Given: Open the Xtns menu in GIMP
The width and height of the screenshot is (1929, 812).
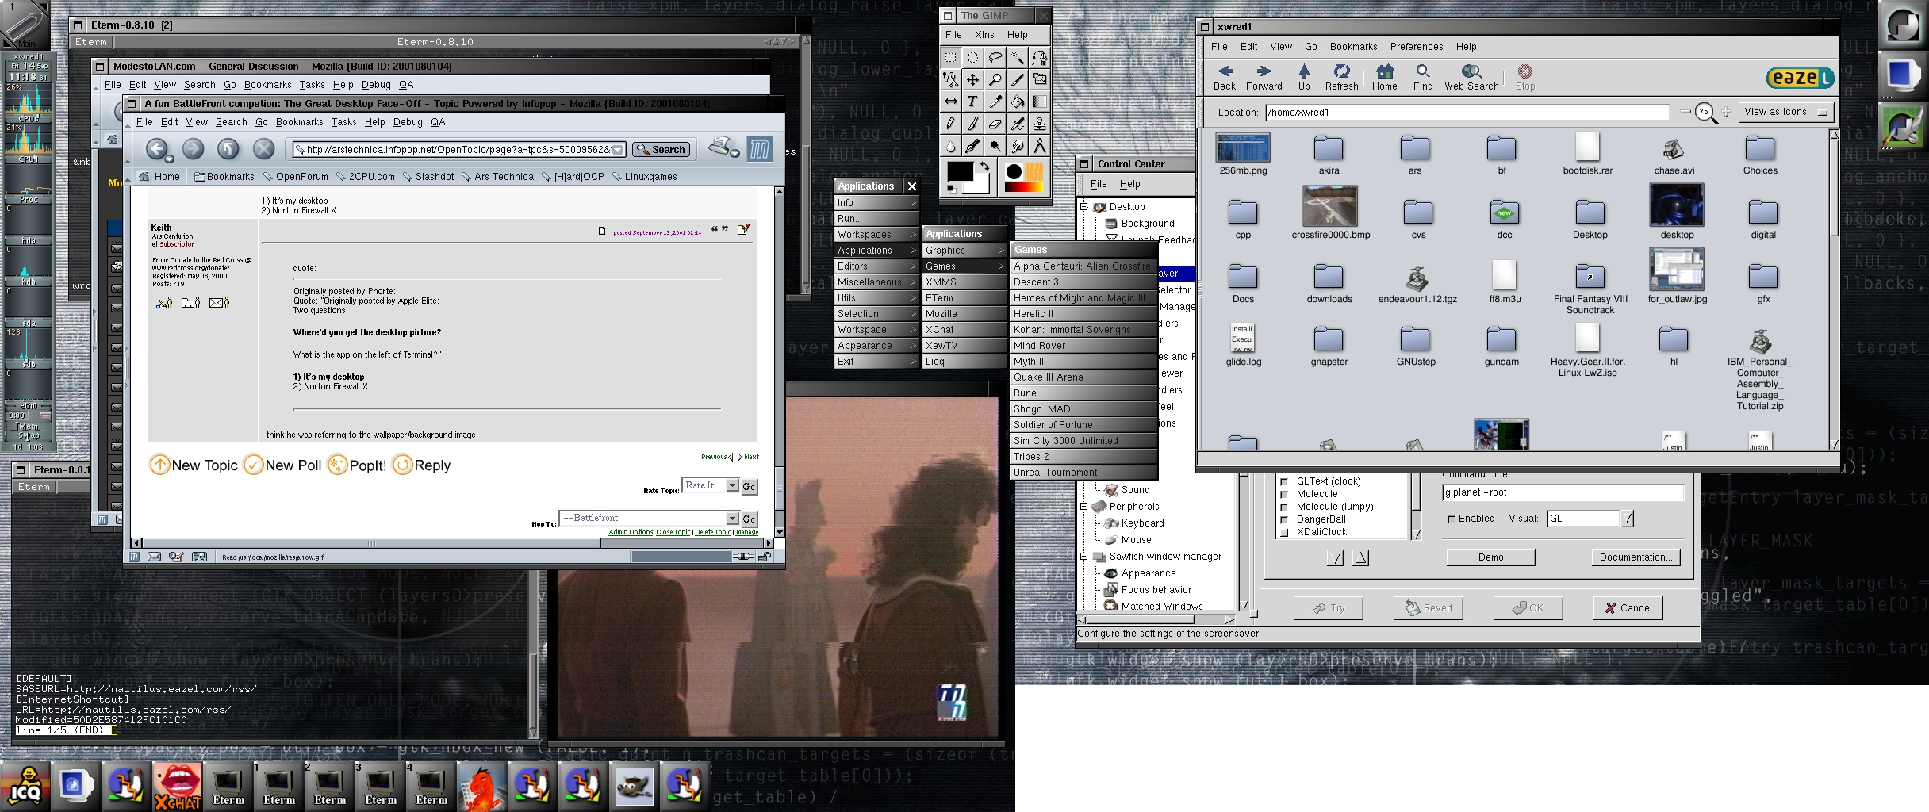Looking at the screenshot, I should tap(984, 35).
